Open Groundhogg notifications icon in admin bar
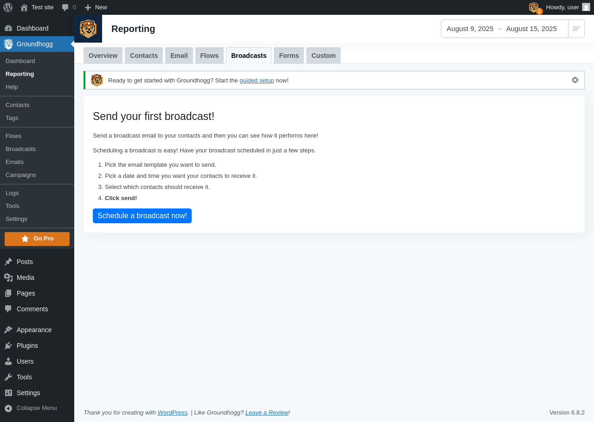Screen dimensions: 594x422 click(x=535, y=7)
